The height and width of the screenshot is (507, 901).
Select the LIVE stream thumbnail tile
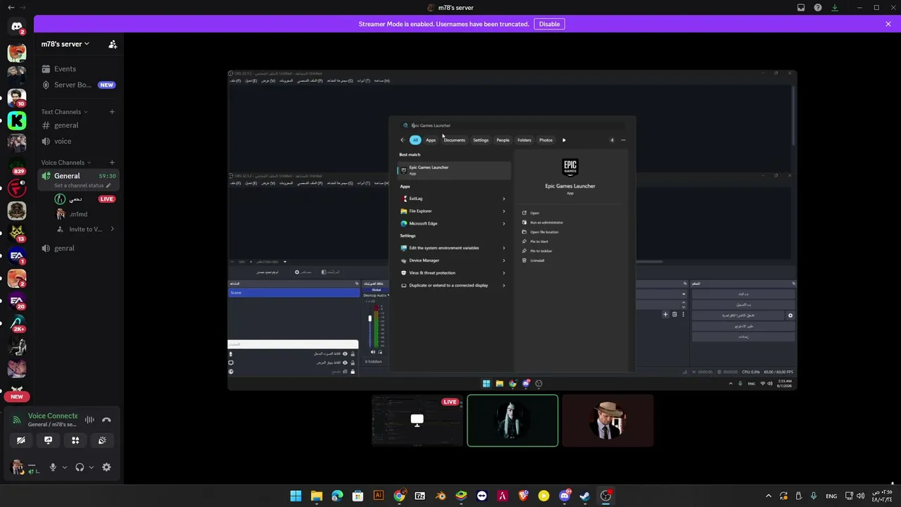(x=417, y=421)
